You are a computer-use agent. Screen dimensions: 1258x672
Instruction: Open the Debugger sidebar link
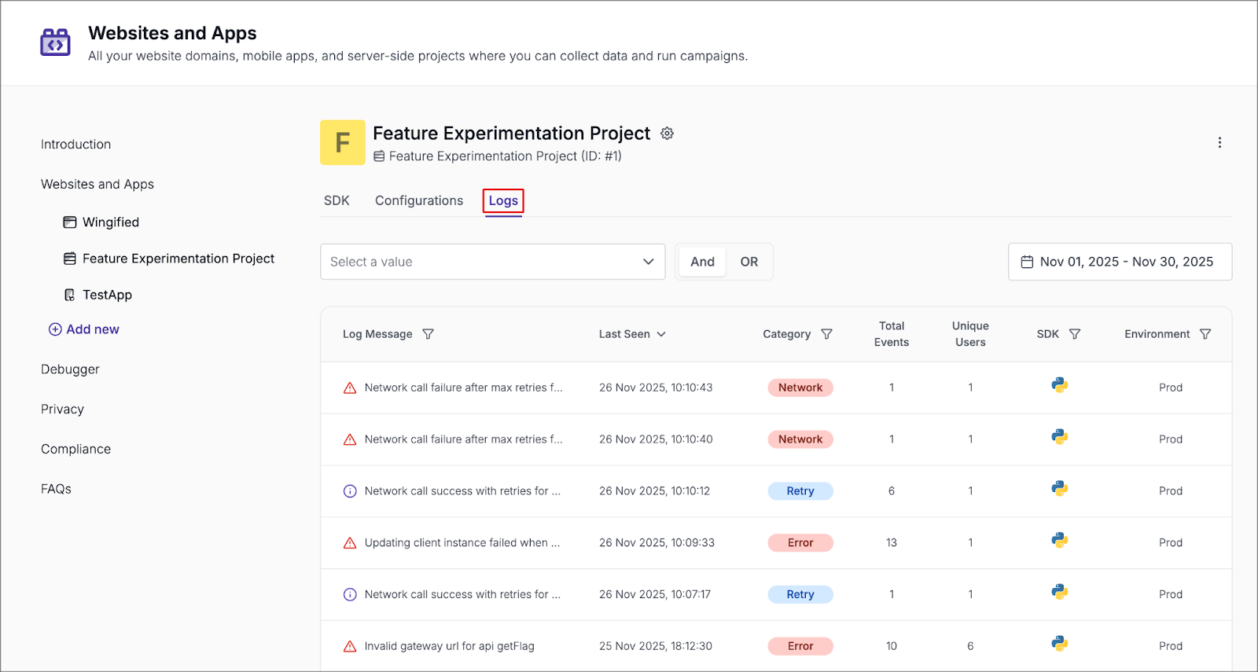[x=70, y=369]
